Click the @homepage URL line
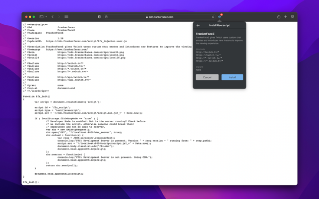Viewport: 319px width, 199px height. point(56,50)
